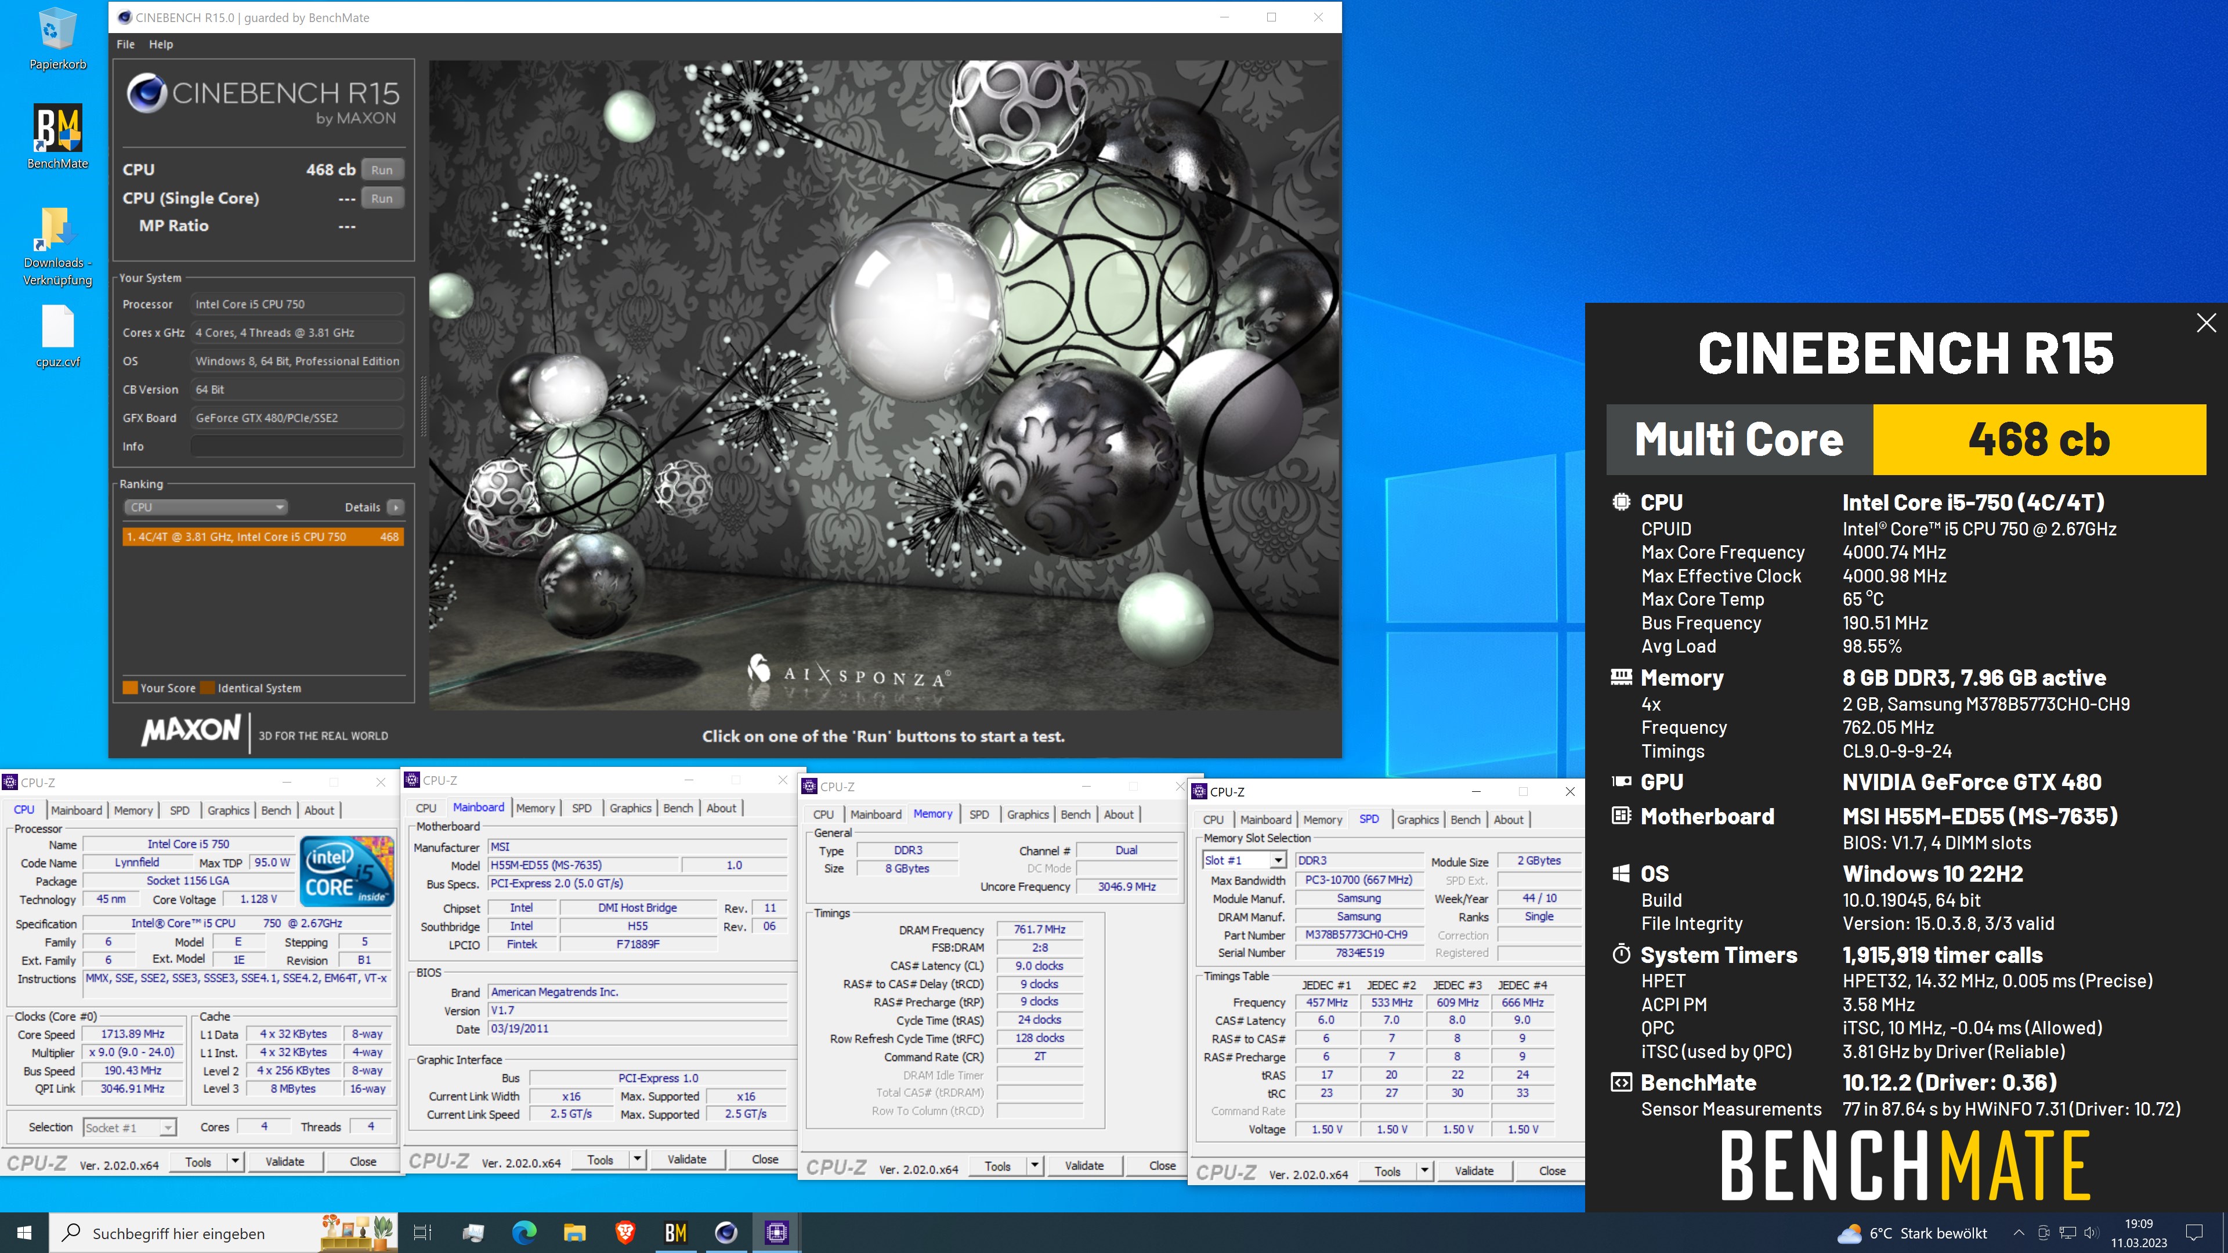Expand Tools dropdown arrow in Memory CPU-Z
2228x1253 pixels.
click(1035, 1165)
